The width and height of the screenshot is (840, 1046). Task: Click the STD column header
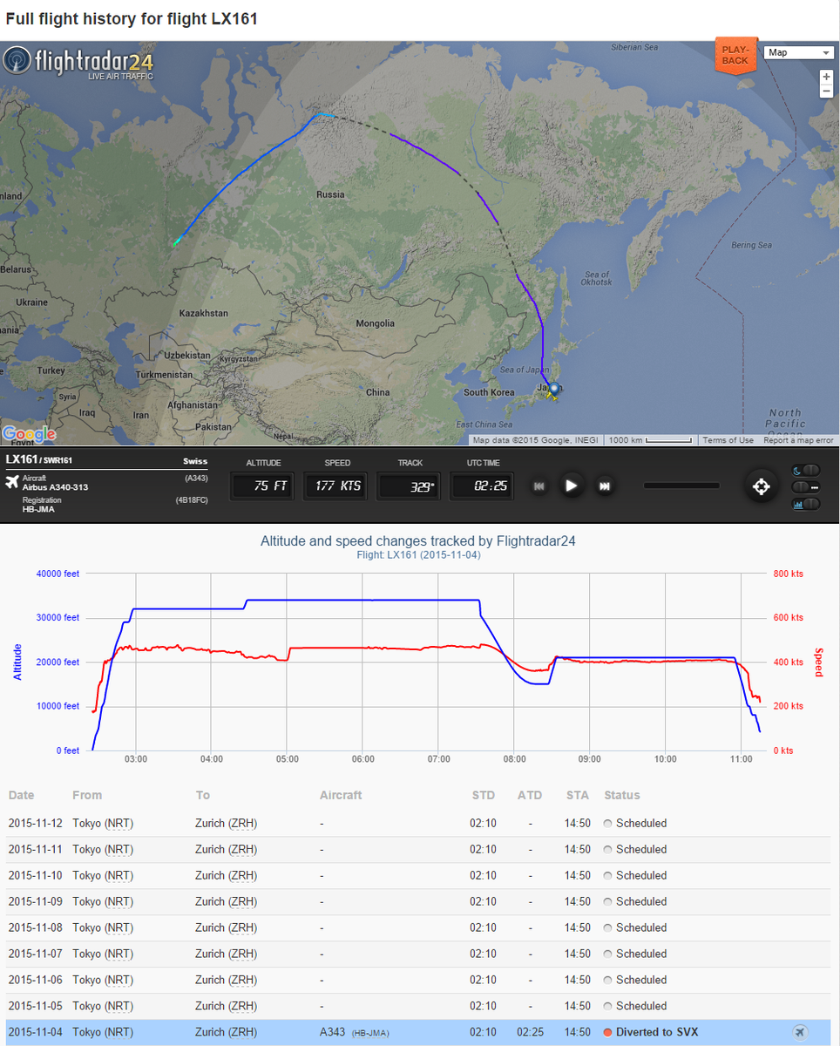tap(484, 795)
